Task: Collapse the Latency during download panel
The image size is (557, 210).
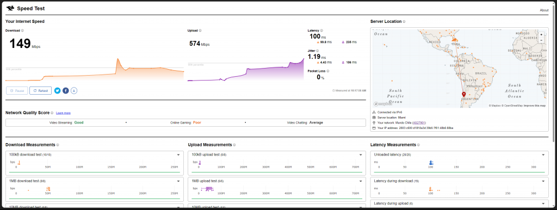Action: tap(543, 181)
